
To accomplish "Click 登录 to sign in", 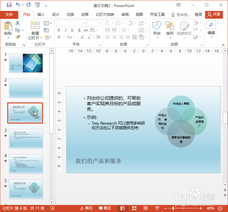I will point(198,15).
